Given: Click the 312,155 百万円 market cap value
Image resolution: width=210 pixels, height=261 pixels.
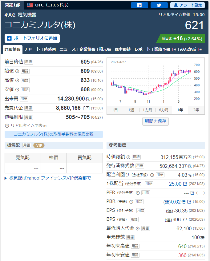Looking at the screenshot, I should point(176,157).
